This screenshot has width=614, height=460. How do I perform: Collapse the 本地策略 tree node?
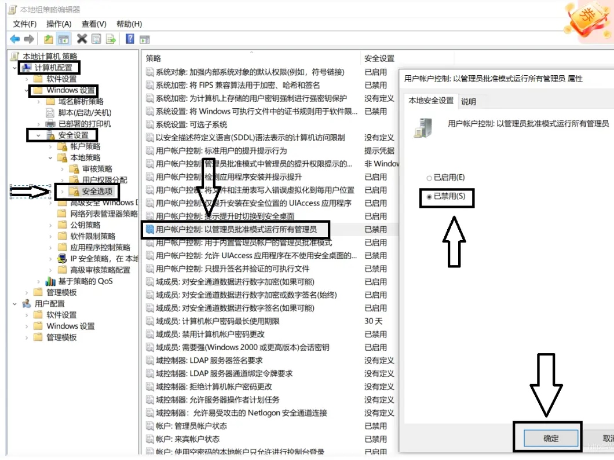click(50, 157)
